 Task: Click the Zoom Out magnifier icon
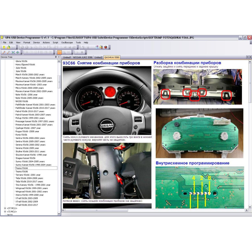click(9, 52)
